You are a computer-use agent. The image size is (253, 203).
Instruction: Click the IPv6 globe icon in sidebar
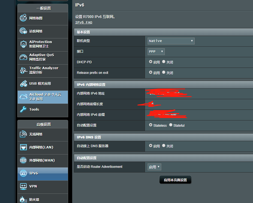coord(23,173)
